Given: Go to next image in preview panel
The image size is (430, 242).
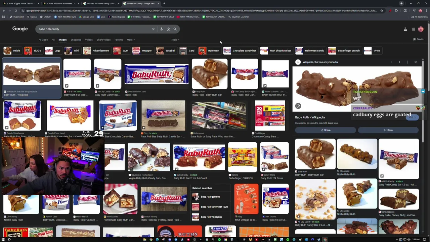Looking at the screenshot, I should (x=399, y=62).
